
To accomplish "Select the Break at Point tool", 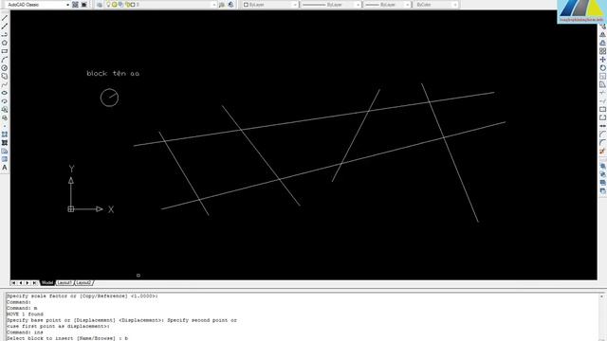I will (x=603, y=110).
